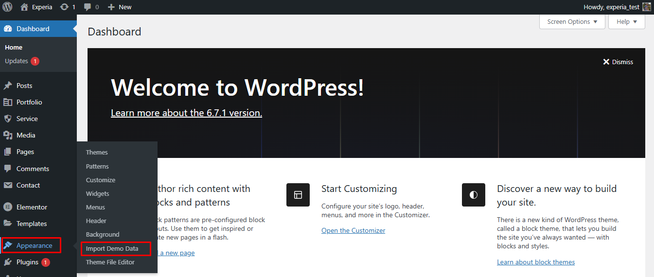This screenshot has height=277, width=654.
Task: Click the half-circle styles icon
Action: click(474, 195)
